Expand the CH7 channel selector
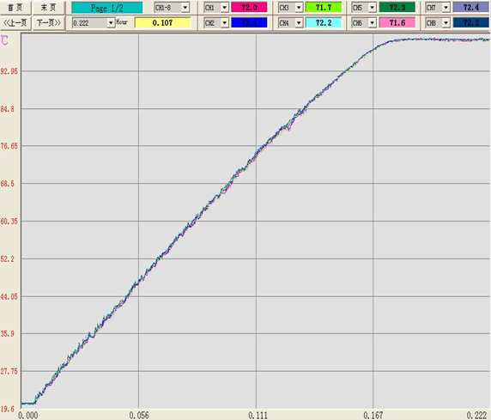The image size is (491, 420). point(446,7)
